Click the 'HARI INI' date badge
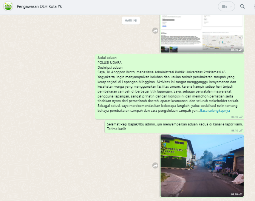 tap(131, 20)
